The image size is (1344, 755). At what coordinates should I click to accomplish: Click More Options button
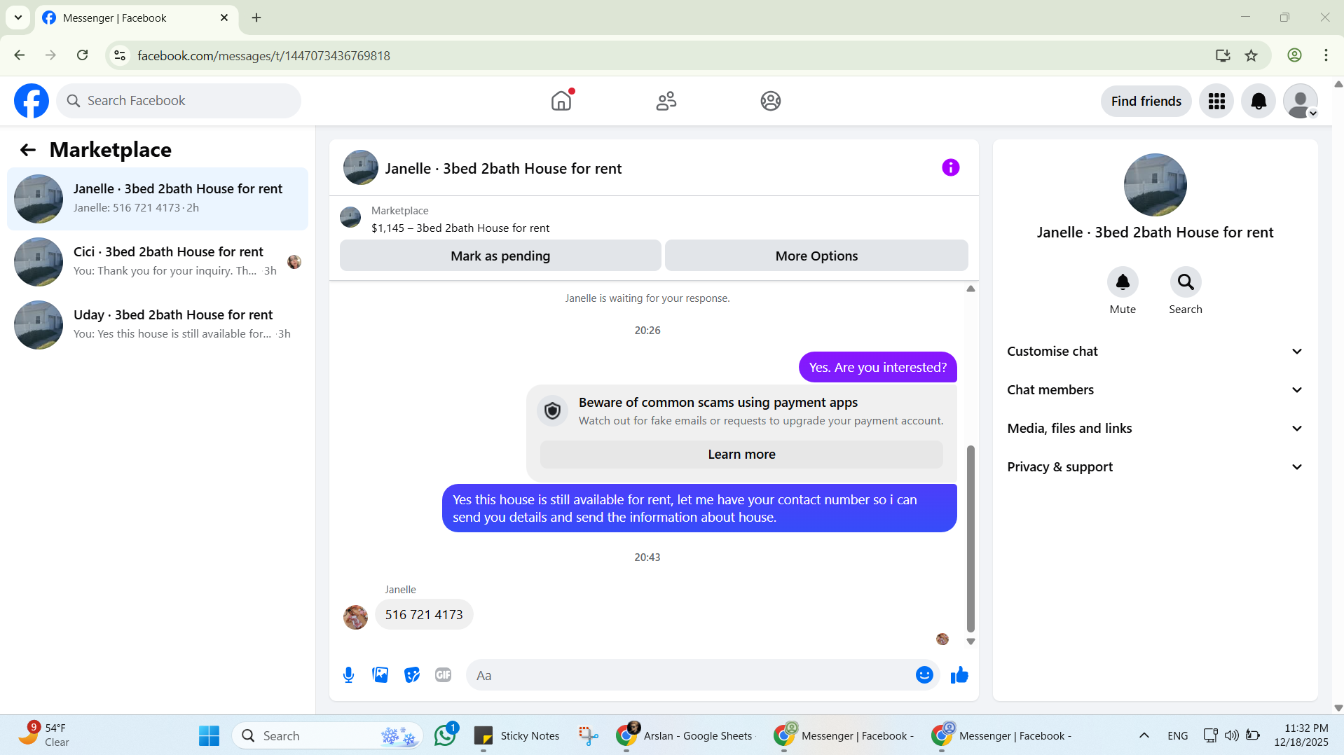pyautogui.click(x=816, y=256)
